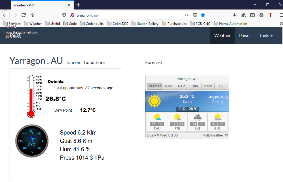Open the Home Automation bookmark folder
The height and width of the screenshot is (182, 283).
click(230, 24)
